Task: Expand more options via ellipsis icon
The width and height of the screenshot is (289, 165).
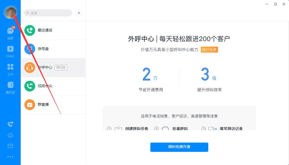Action: [10, 156]
